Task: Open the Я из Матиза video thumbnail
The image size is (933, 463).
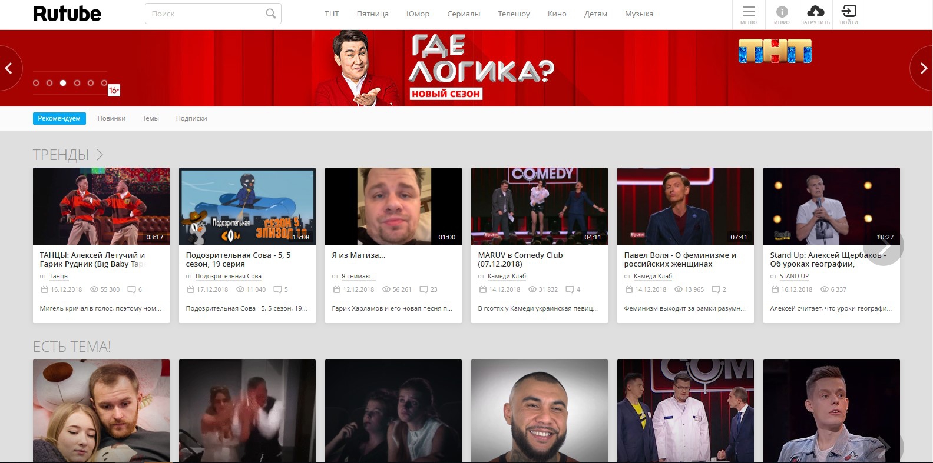Action: click(393, 206)
